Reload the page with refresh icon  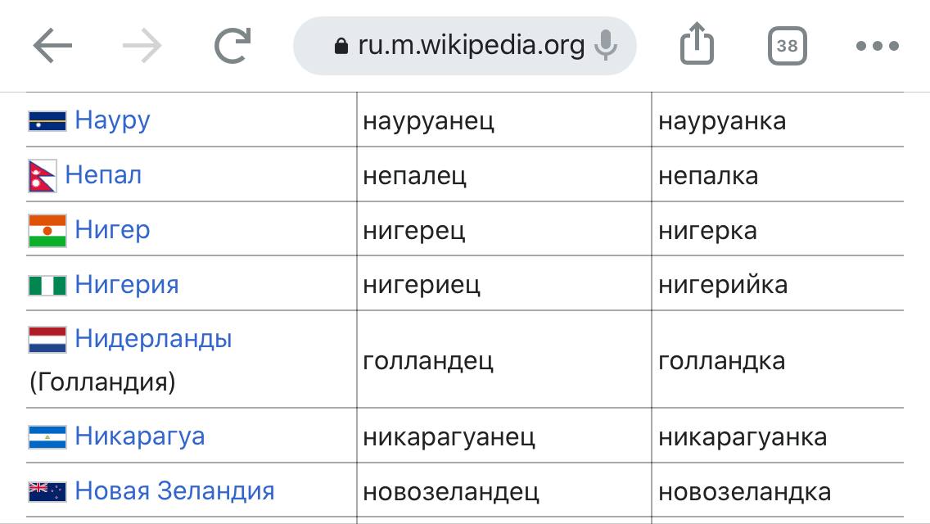point(232,46)
